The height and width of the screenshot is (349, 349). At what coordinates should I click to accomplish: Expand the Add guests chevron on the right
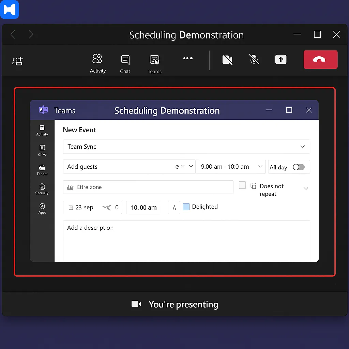191,166
